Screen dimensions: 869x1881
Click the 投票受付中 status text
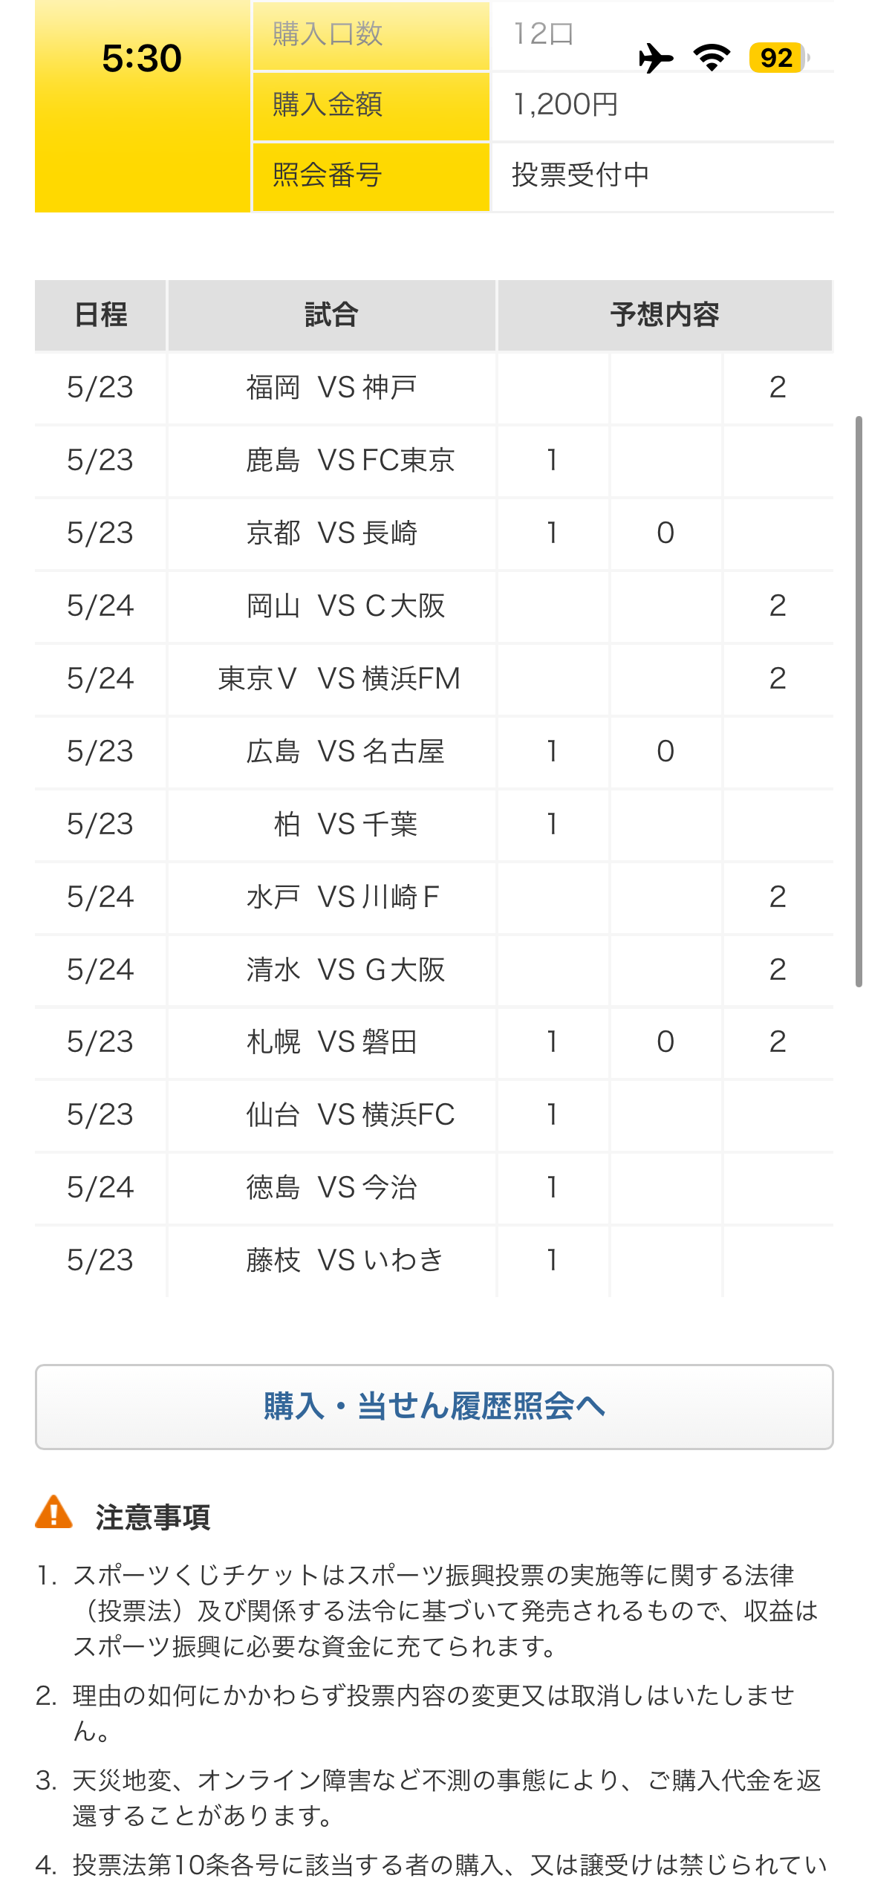point(581,175)
